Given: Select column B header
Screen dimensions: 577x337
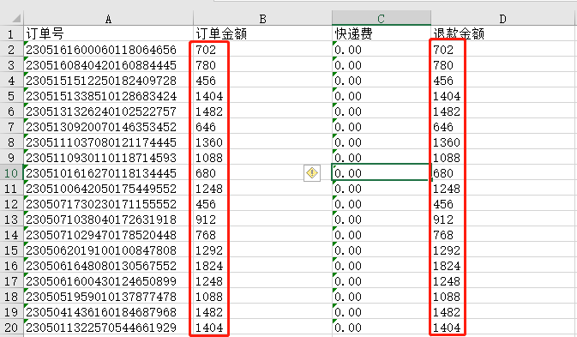Looking at the screenshot, I should pos(262,19).
